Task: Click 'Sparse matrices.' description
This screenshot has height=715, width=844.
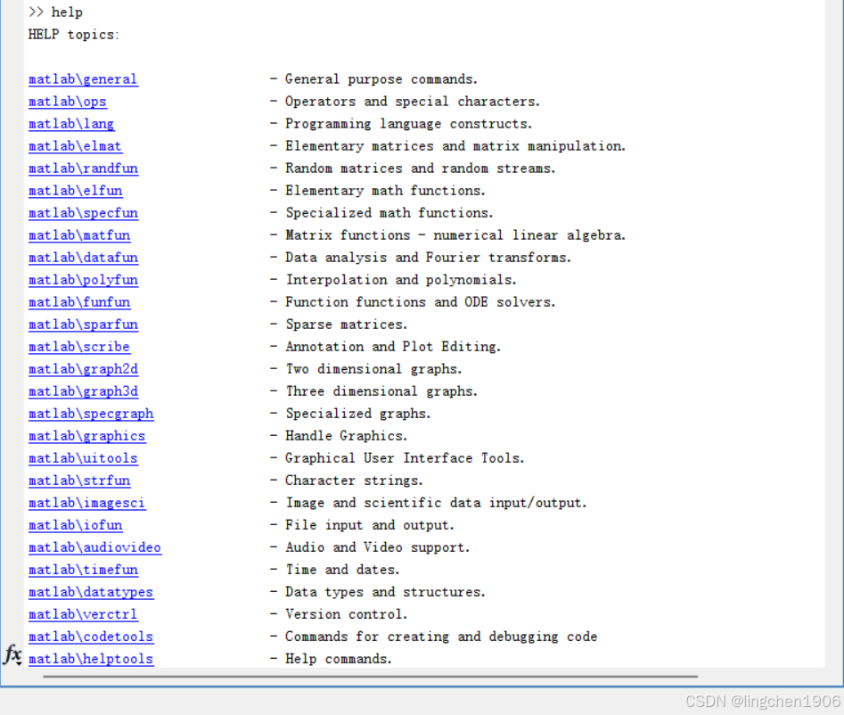Action: (x=346, y=325)
